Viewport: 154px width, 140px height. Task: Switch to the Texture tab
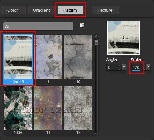[x=105, y=10]
